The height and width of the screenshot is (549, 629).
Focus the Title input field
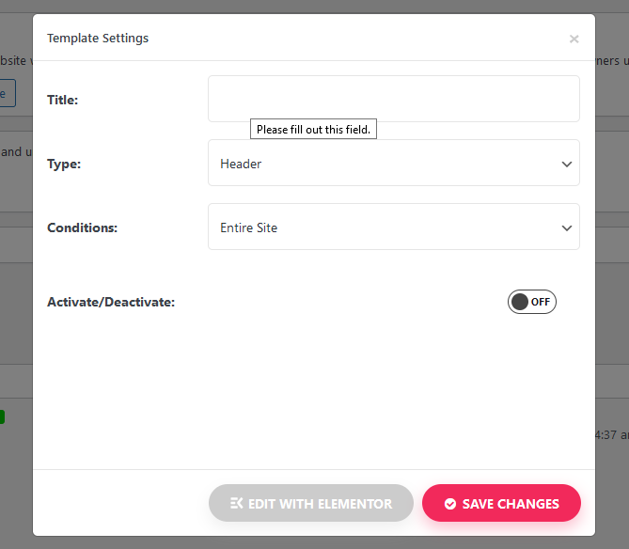tap(393, 99)
